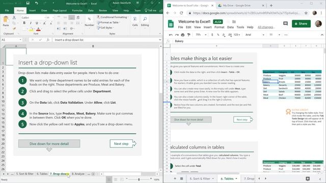This screenshot has width=326, height=183.
Task: Expand the Excel formula bar
Action: [x=160, y=40]
